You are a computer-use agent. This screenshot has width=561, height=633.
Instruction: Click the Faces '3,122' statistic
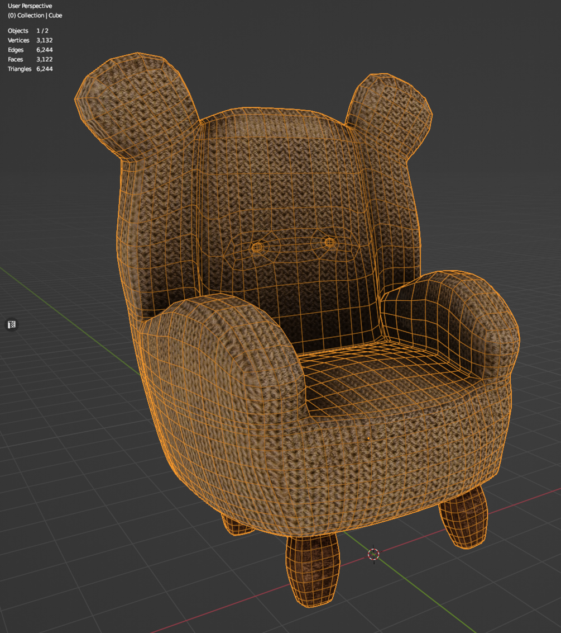point(44,59)
